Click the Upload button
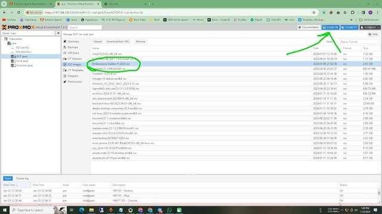Image resolution: width=382 pixels, height=214 pixels. coord(97,42)
